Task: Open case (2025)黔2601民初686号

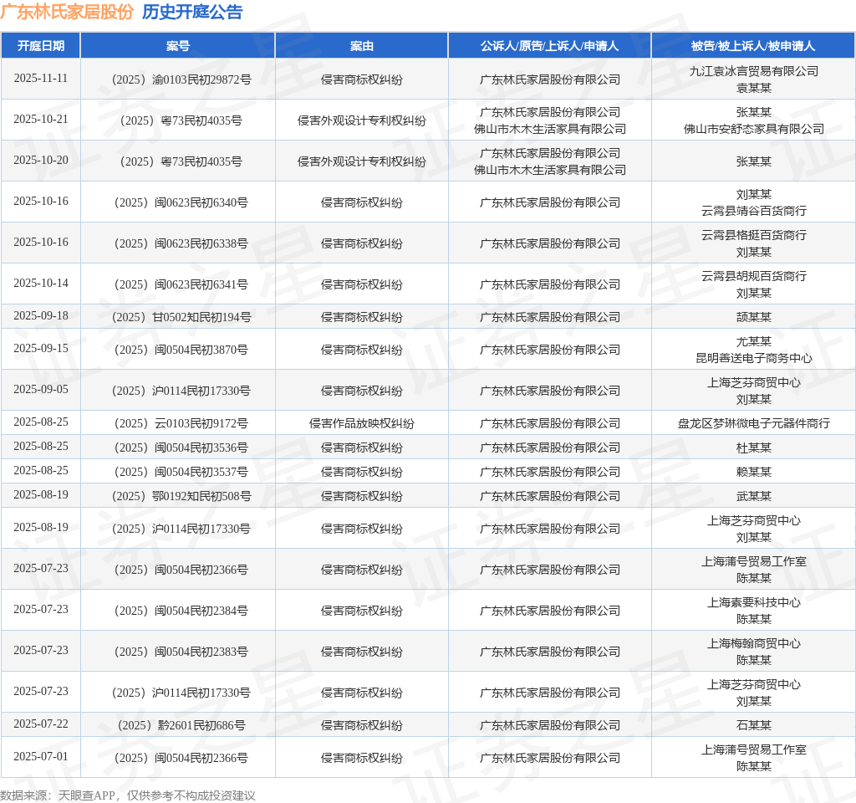Action: coord(177,725)
